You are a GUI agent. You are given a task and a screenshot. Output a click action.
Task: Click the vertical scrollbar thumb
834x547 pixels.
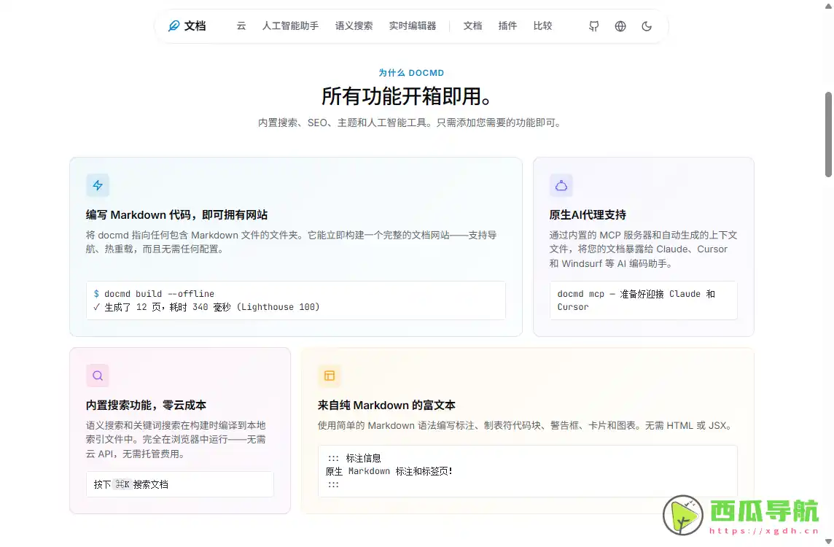tap(828, 134)
